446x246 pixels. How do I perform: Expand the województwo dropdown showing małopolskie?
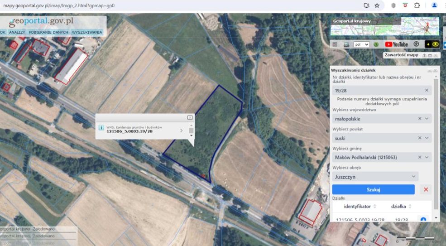tap(427, 119)
